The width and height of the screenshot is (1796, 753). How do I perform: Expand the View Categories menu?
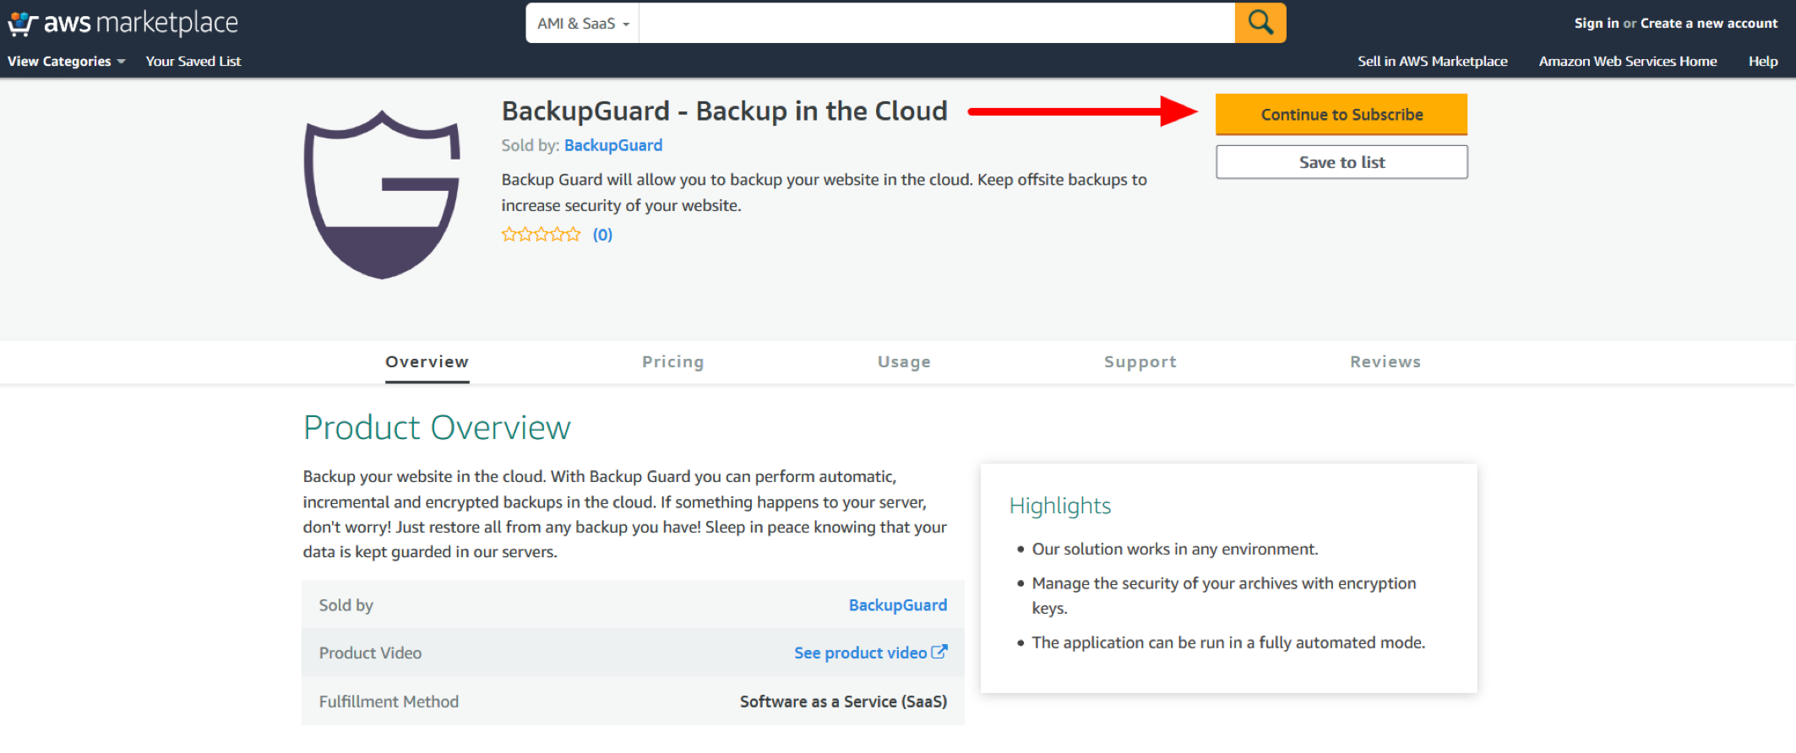tap(67, 61)
